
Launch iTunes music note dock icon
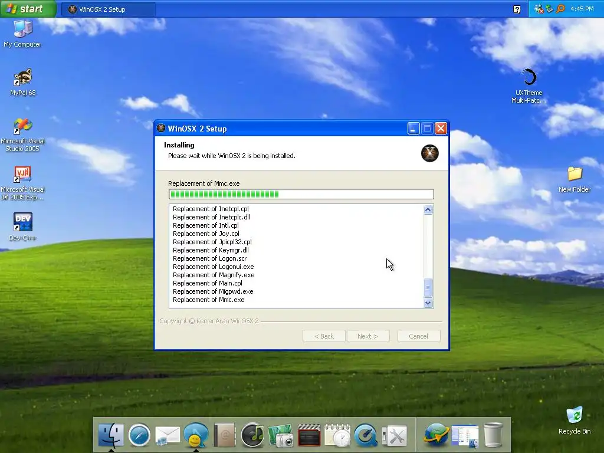pos(252,435)
